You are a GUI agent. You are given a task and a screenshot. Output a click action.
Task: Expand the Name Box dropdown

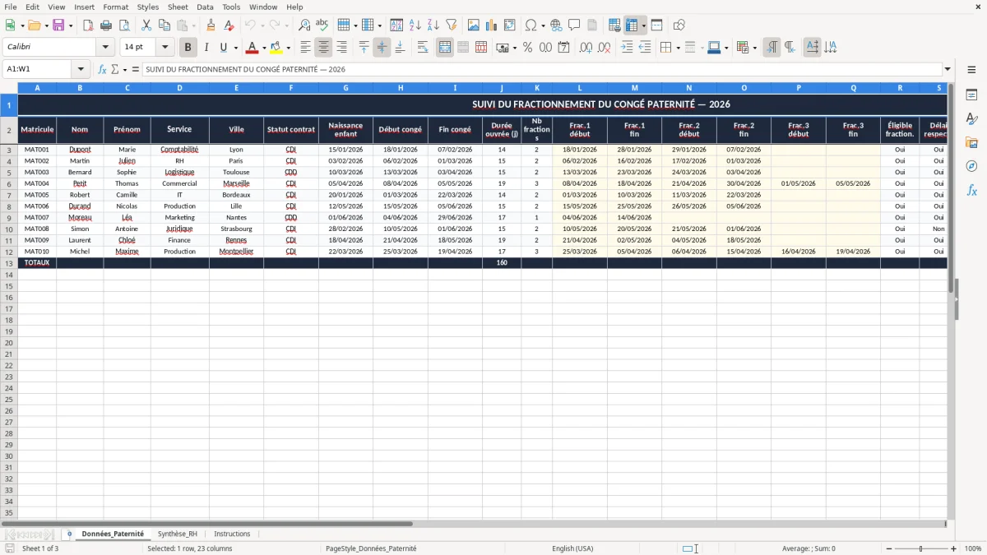pyautogui.click(x=81, y=70)
